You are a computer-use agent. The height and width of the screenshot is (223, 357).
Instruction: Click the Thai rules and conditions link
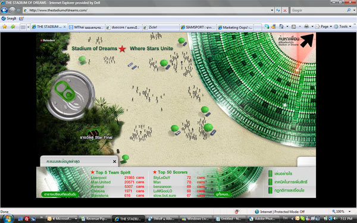coord(289,190)
